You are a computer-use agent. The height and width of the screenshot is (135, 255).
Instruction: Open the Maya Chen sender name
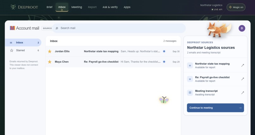62,62
